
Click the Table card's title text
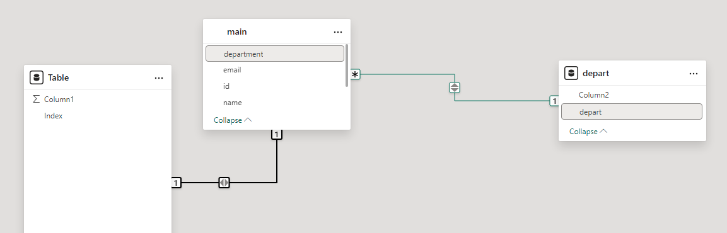pyautogui.click(x=59, y=77)
